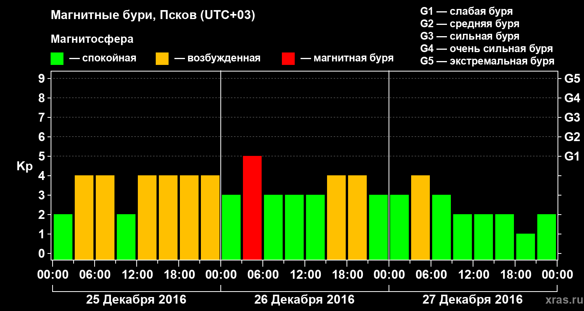Click the '18:00' time label for 27 December
This screenshot has height=311, width=584.
(x=515, y=275)
